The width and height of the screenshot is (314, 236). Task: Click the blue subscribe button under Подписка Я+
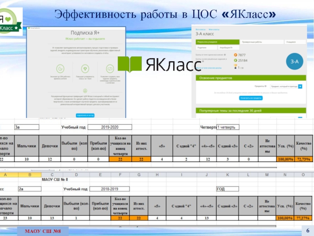coord(85,115)
